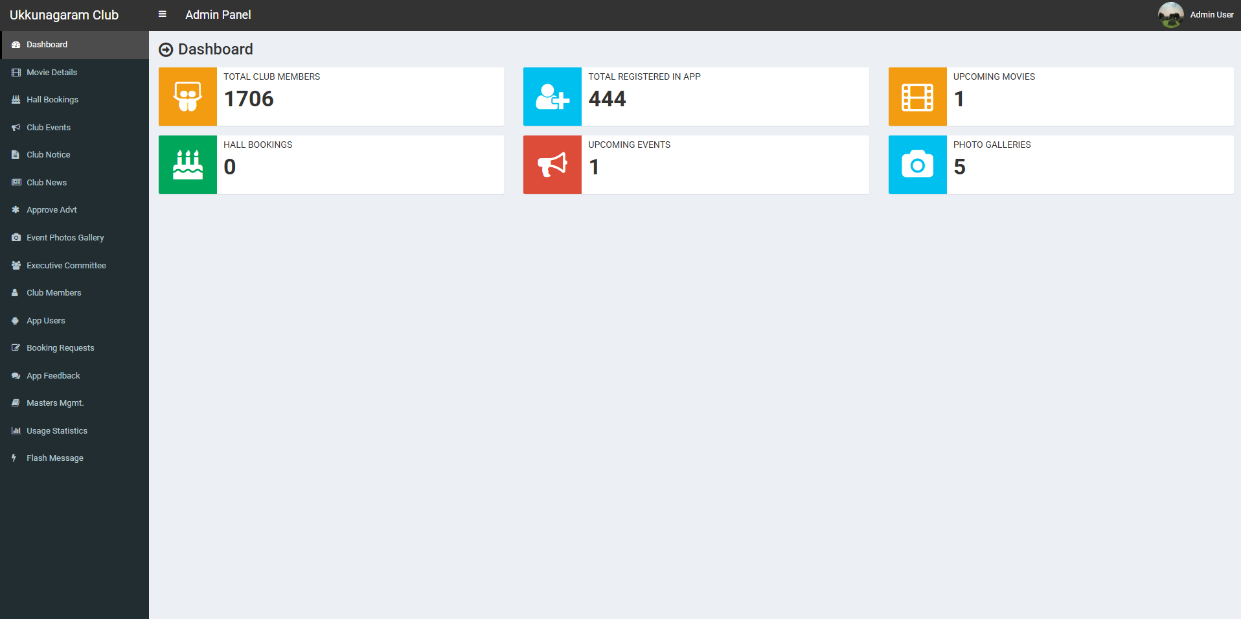Expand the Masters Mgmt. sidebar item
The image size is (1241, 619).
click(55, 403)
